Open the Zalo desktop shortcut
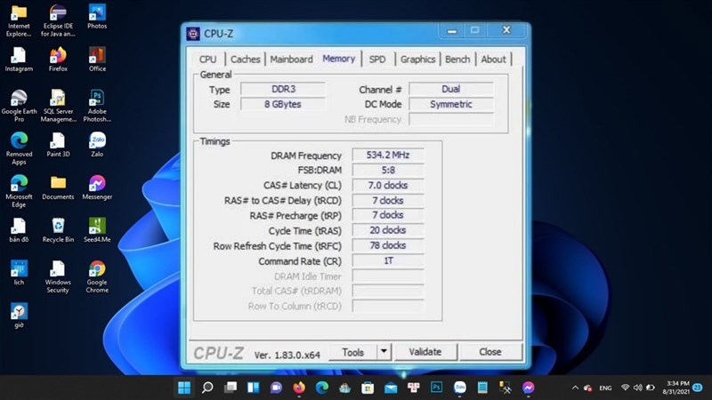The height and width of the screenshot is (400, 712). pos(97,141)
